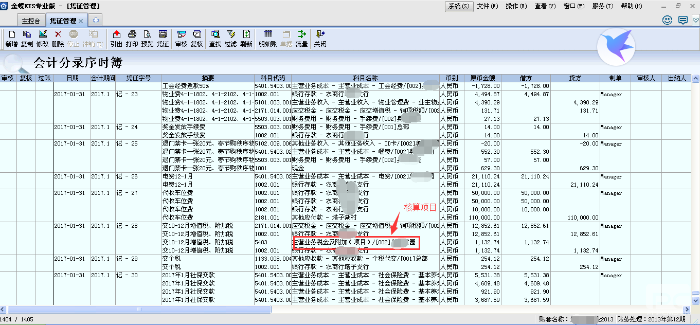Open 预览 print preview
Screen dimensions: 700x325
click(147, 39)
